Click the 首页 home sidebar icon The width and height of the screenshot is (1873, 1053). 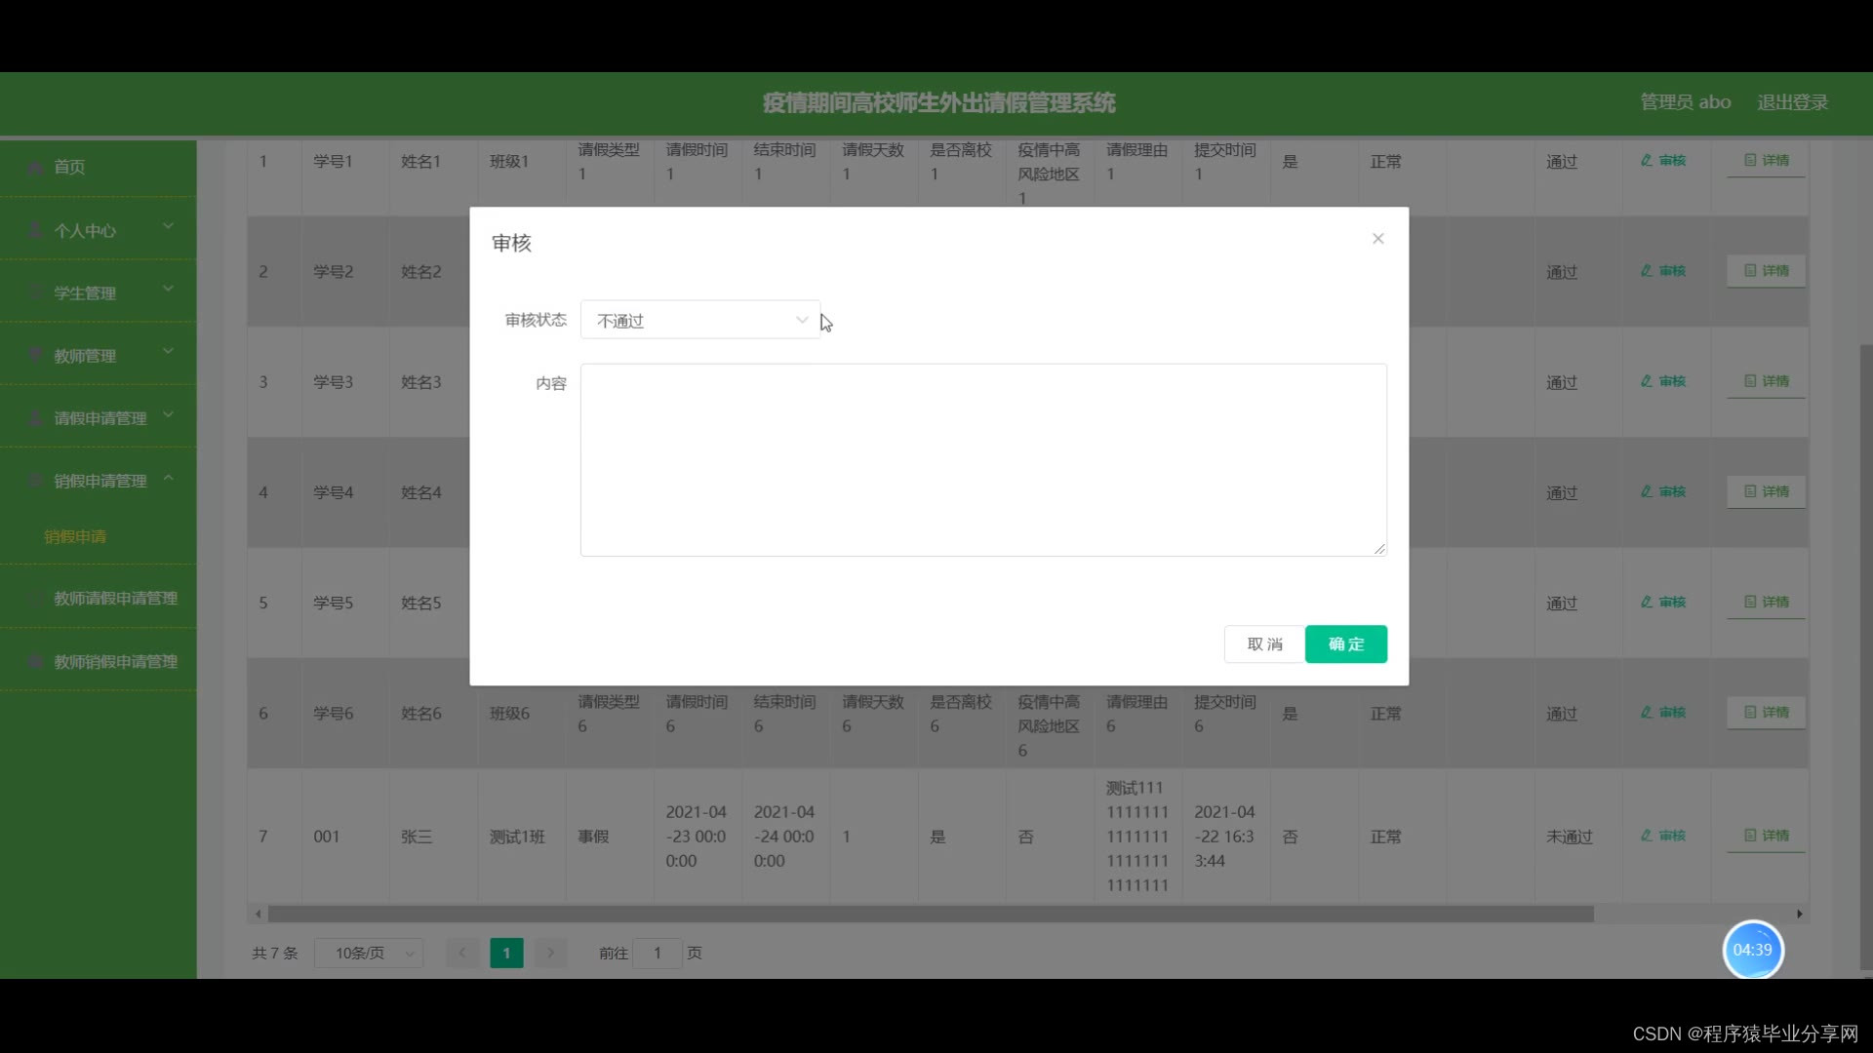35,168
